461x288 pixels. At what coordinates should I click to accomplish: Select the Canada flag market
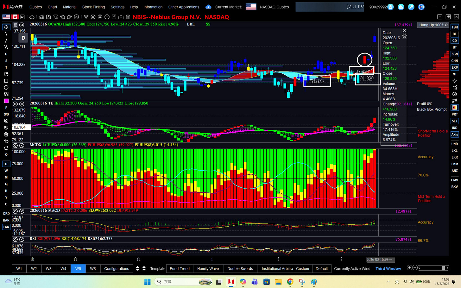[x=15, y=17]
